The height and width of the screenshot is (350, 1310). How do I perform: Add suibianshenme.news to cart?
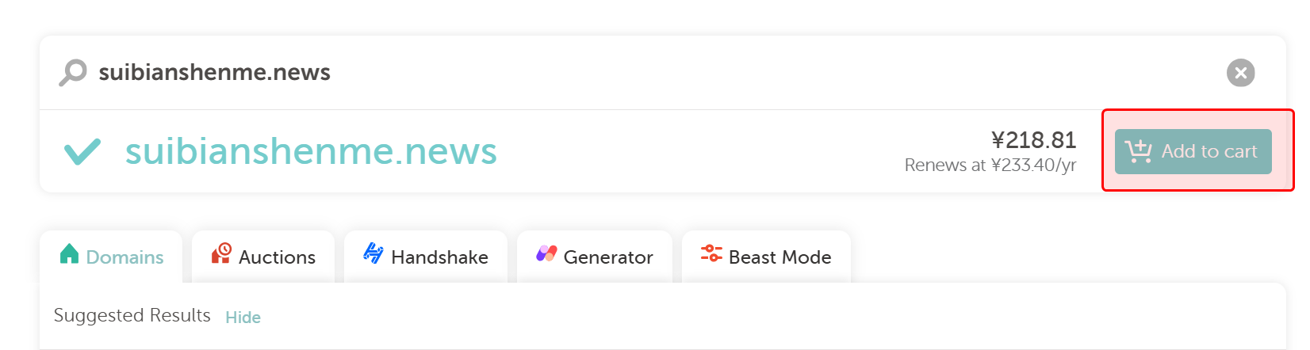point(1193,151)
